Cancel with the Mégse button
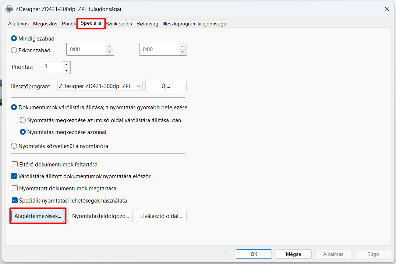Screen dimensions: 396x264 point(293,254)
